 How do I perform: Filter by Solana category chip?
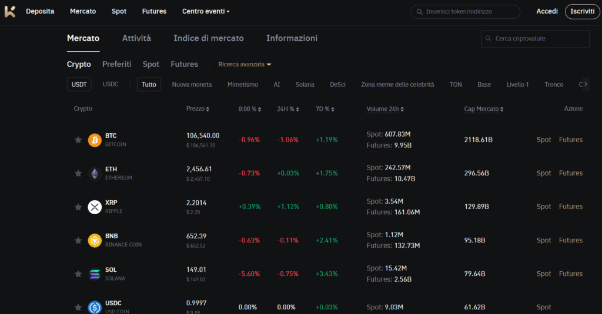pos(305,85)
